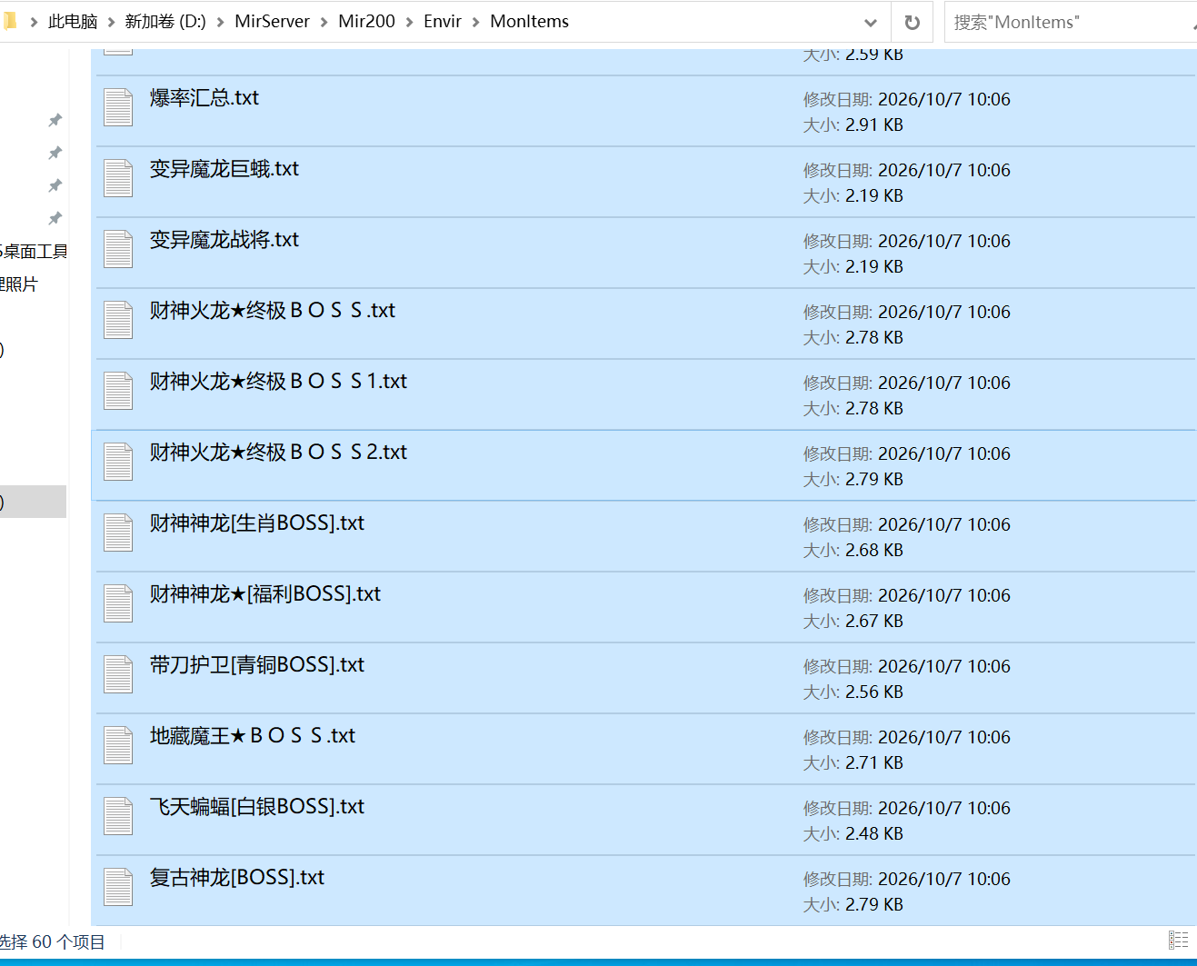This screenshot has height=966, width=1197.
Task: Open 桌面工具 in the navigation pane
Action: coord(34,252)
